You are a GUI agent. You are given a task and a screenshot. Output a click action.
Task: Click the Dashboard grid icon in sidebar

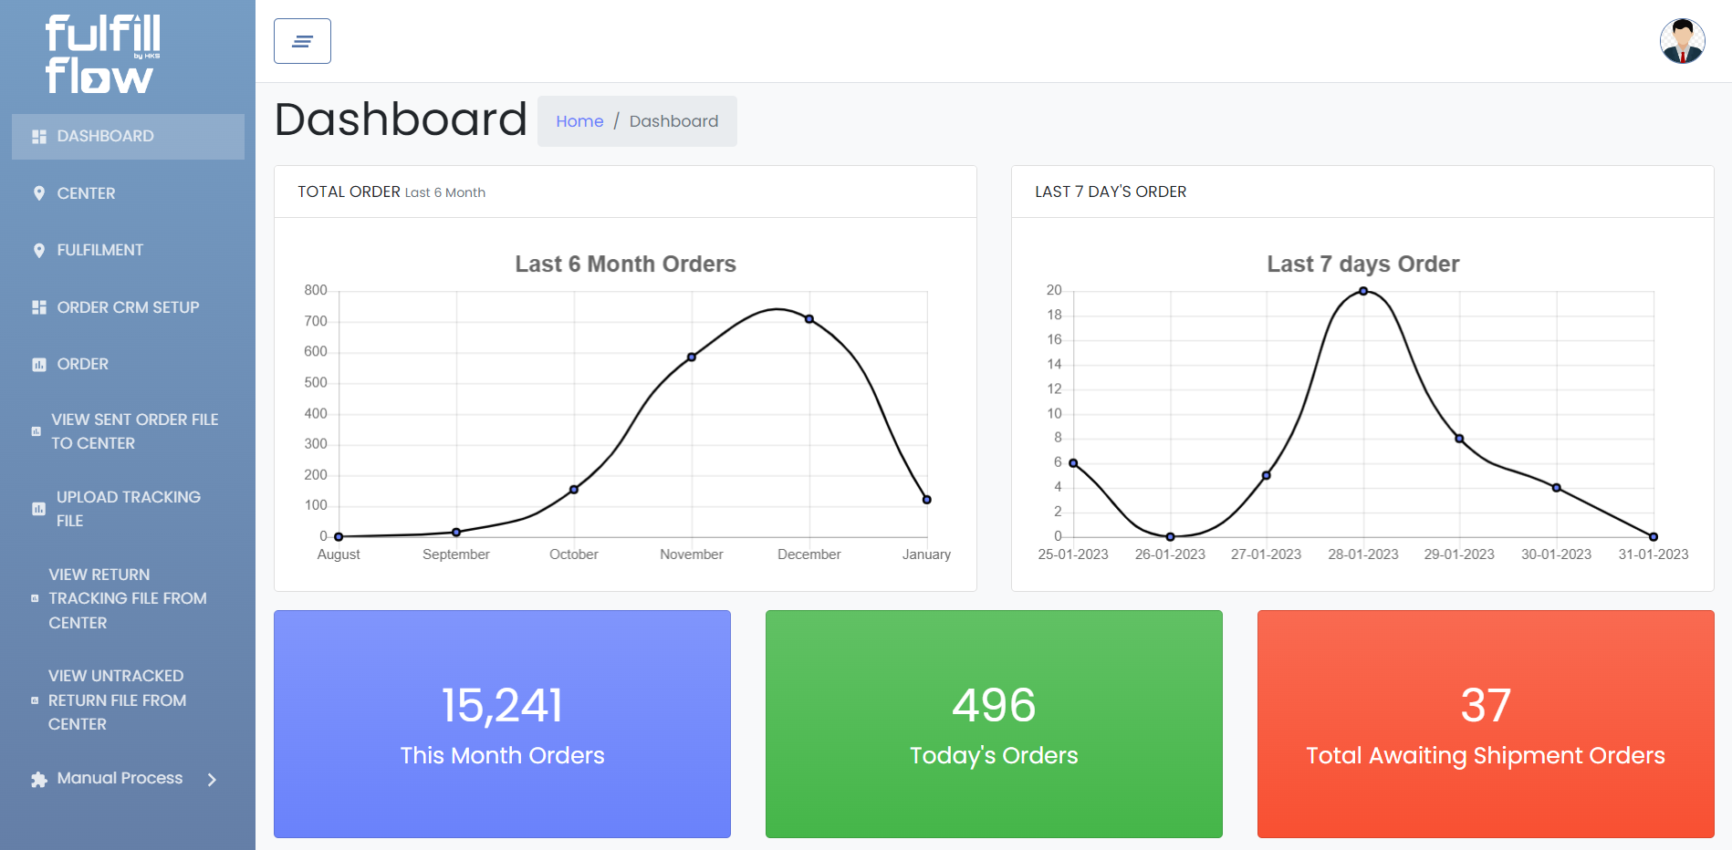39,137
